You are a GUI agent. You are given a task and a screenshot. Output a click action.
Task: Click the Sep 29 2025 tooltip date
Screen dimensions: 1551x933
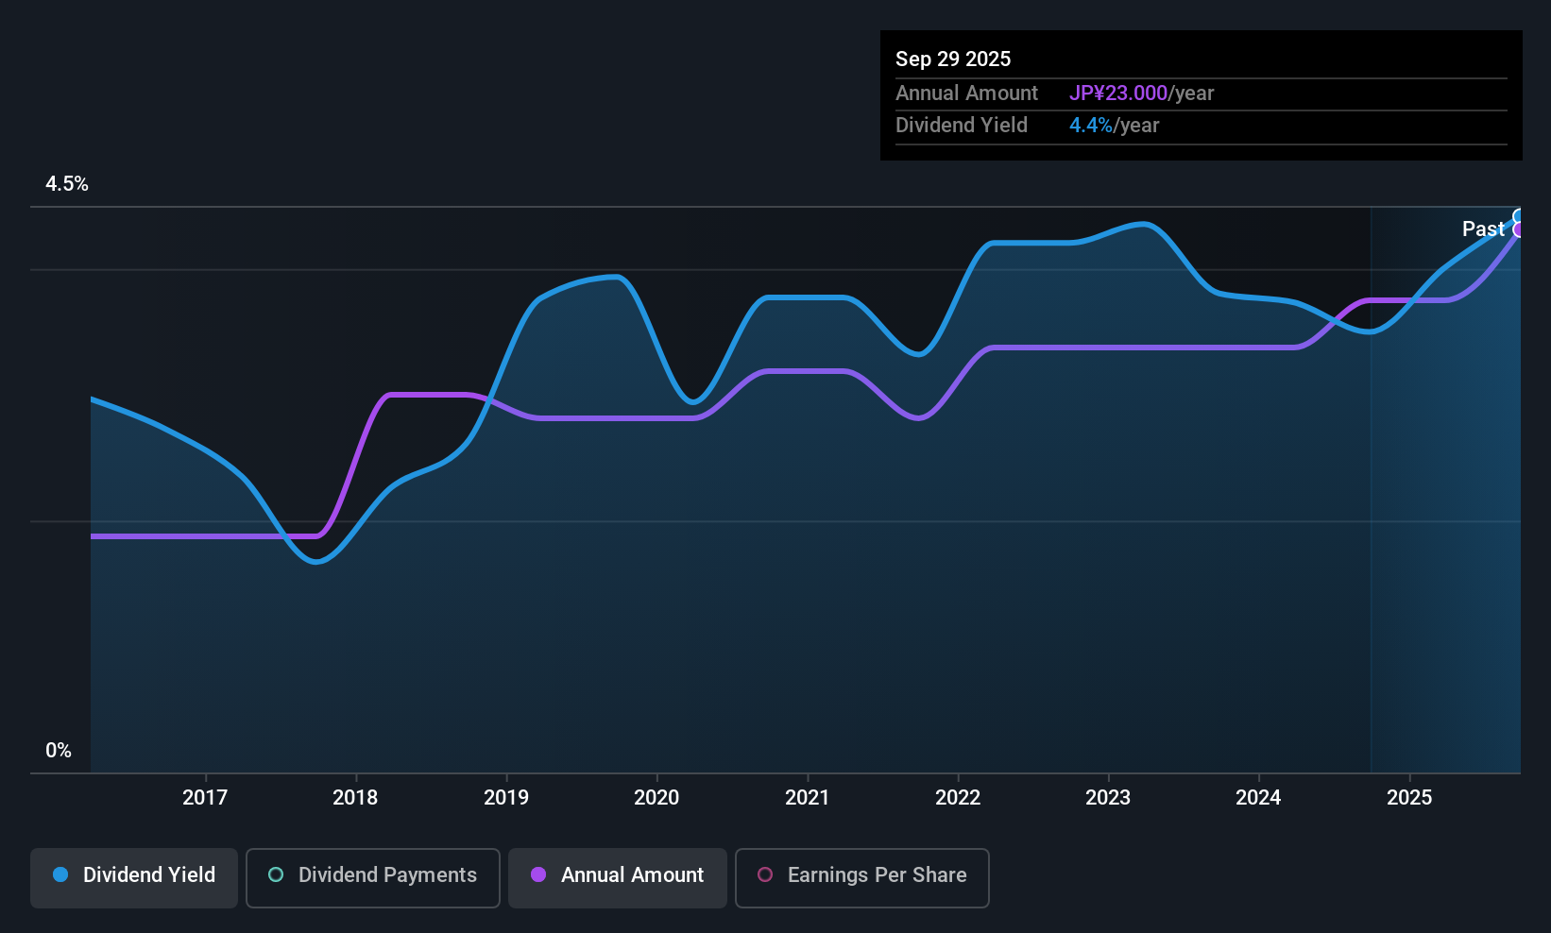click(x=953, y=59)
